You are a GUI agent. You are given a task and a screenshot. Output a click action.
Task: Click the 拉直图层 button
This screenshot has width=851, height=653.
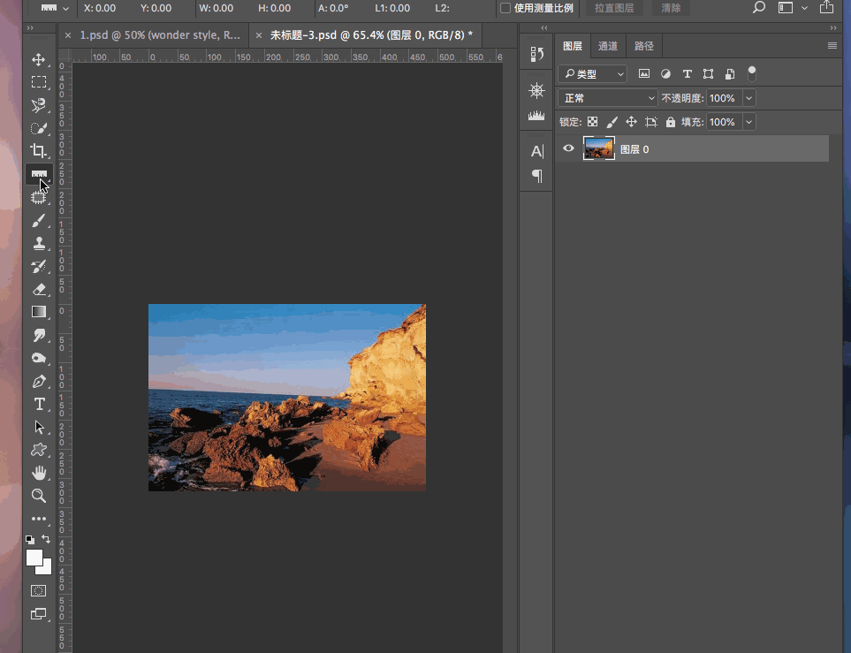pos(613,8)
